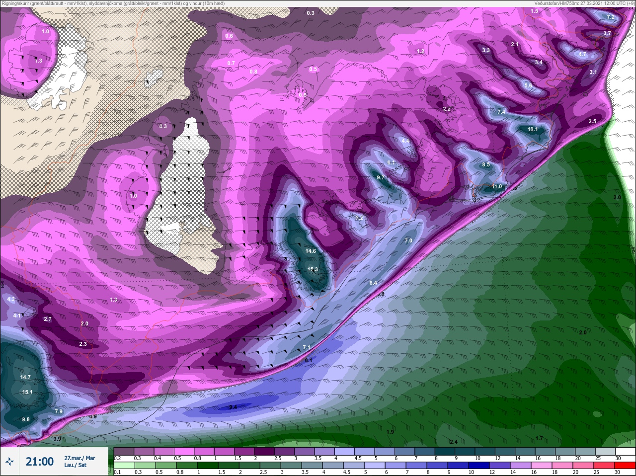Viewport: 636px width, 476px height.
Task: Click the 8.1 precipitation value on the map
Action: click(x=309, y=360)
